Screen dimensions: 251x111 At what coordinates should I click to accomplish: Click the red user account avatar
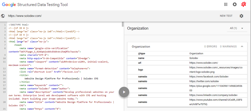click(244, 4)
